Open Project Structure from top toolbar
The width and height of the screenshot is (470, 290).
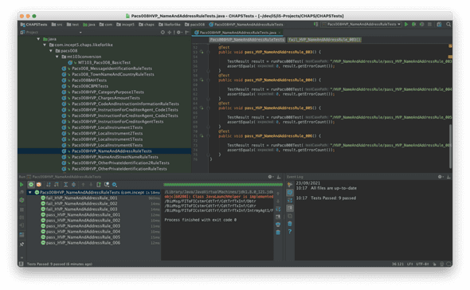439,24
